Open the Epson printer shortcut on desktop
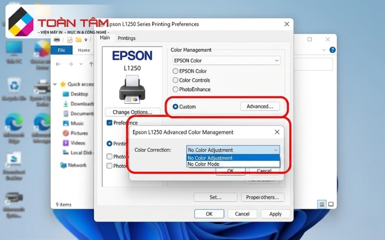 coord(42,93)
